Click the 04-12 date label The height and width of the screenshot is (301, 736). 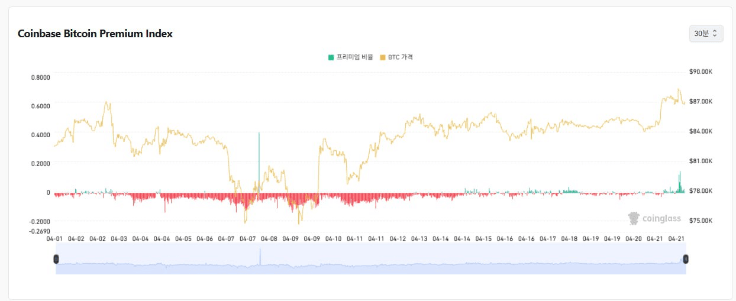398,239
